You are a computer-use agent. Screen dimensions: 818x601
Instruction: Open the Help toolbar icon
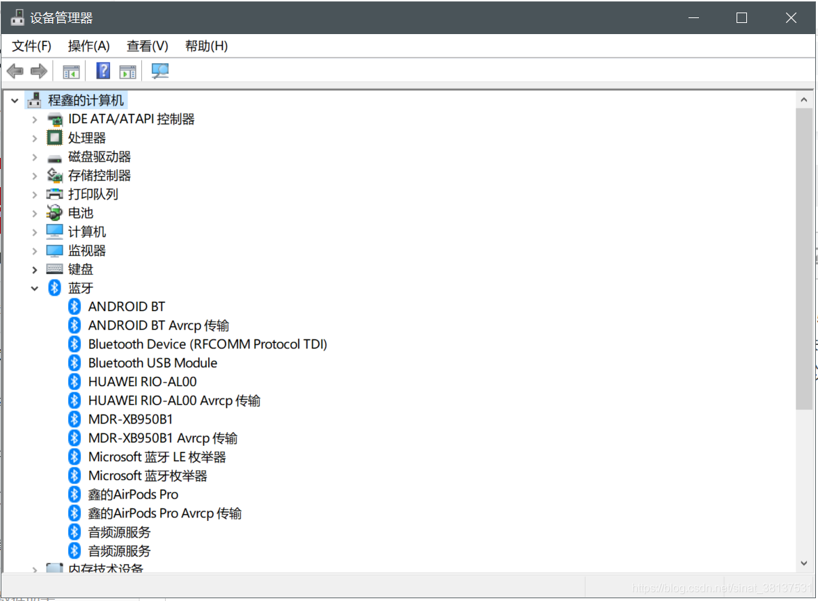(103, 70)
